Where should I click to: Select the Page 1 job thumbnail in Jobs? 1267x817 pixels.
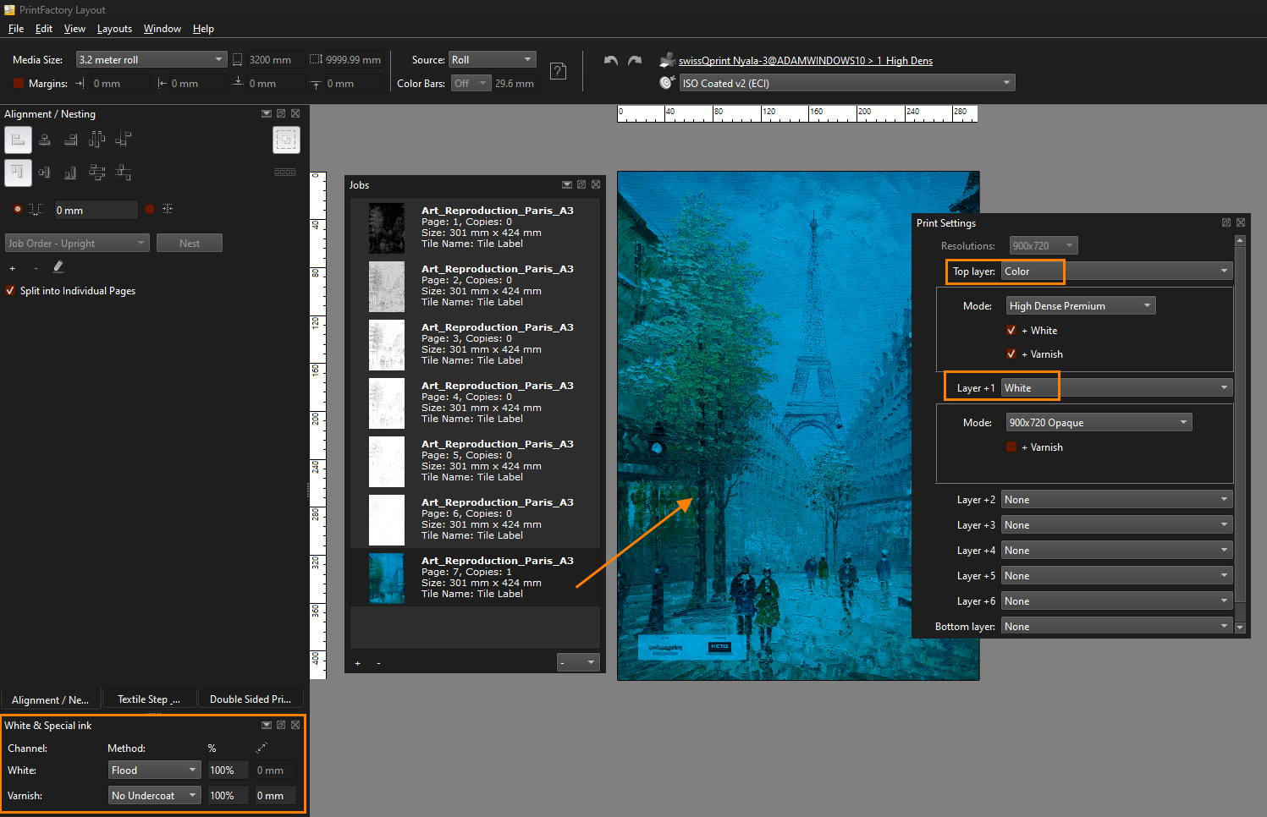(x=387, y=228)
